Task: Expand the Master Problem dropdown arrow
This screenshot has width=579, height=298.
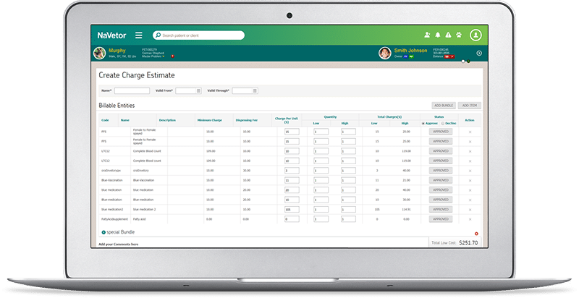Action: pyautogui.click(x=164, y=56)
